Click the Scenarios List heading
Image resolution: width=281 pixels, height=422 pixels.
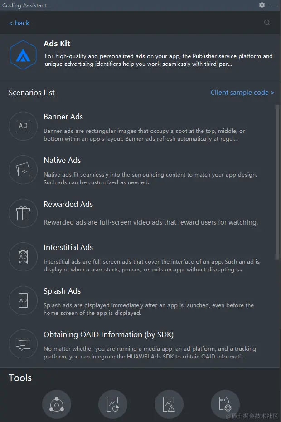(x=32, y=93)
